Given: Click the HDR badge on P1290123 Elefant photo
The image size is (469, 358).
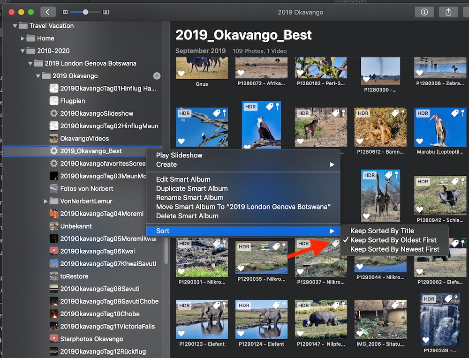Looking at the screenshot, I should pyautogui.click(x=184, y=306).
